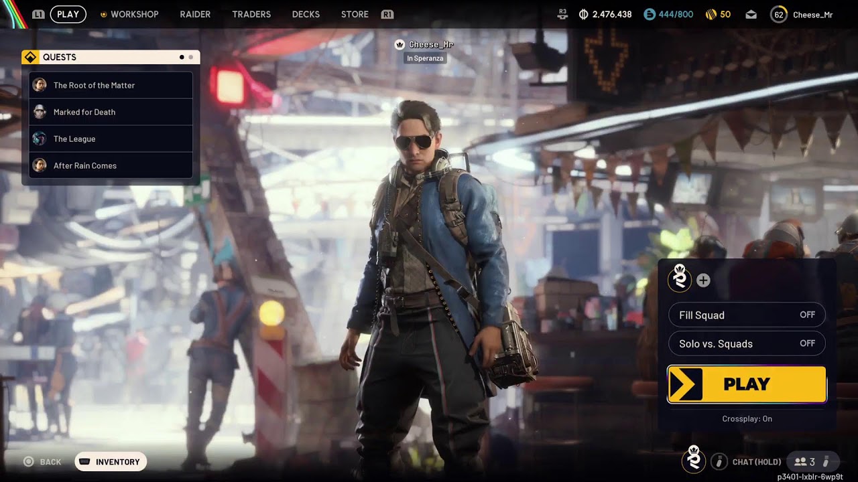Viewport: 858px width, 482px height.
Task: Click the quest giver portrait for After Rain Comes
Action: [40, 165]
